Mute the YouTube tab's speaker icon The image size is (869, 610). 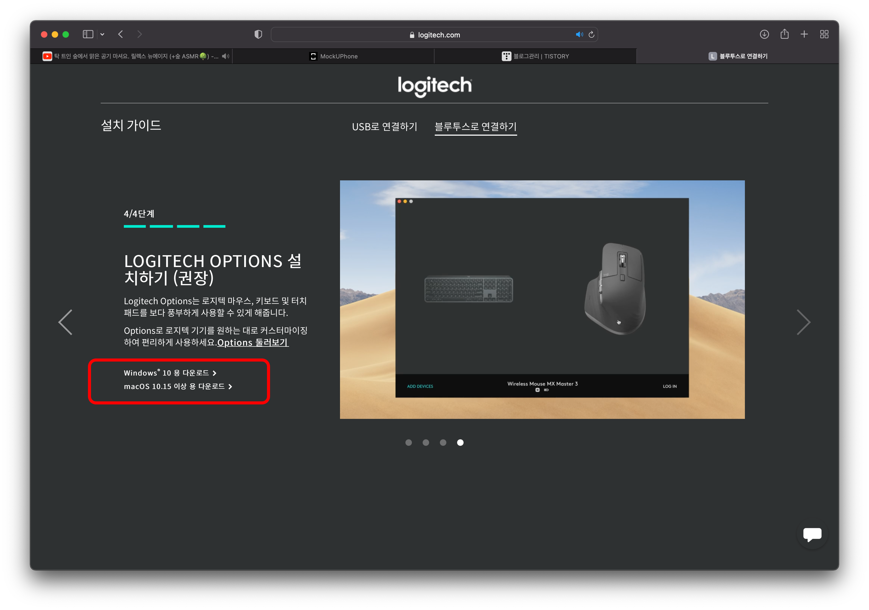[x=226, y=56]
